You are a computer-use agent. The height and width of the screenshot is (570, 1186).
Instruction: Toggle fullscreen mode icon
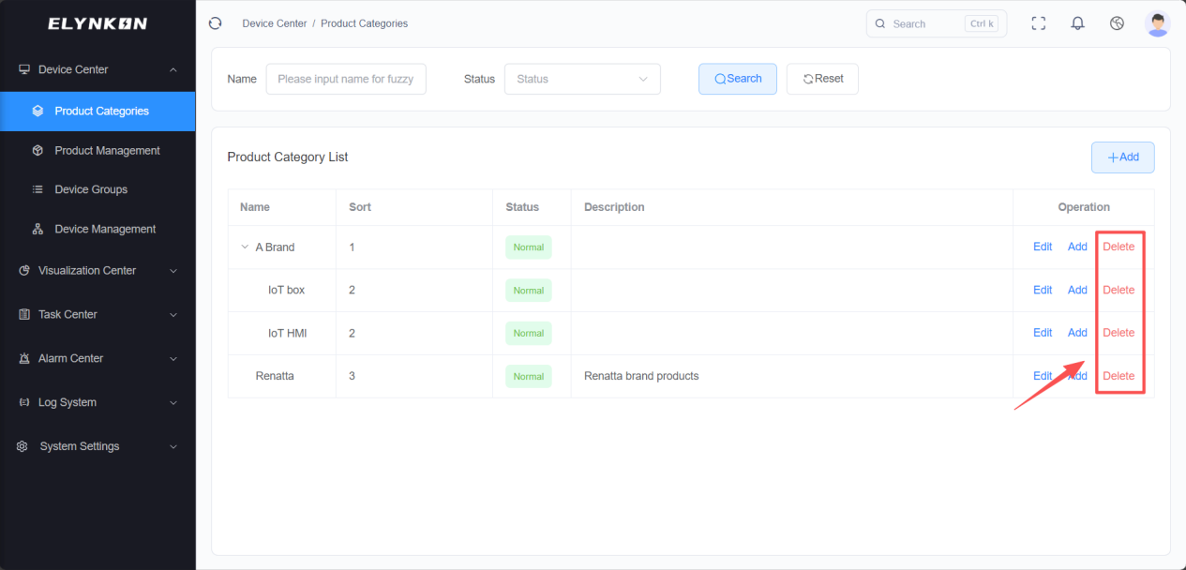point(1038,23)
